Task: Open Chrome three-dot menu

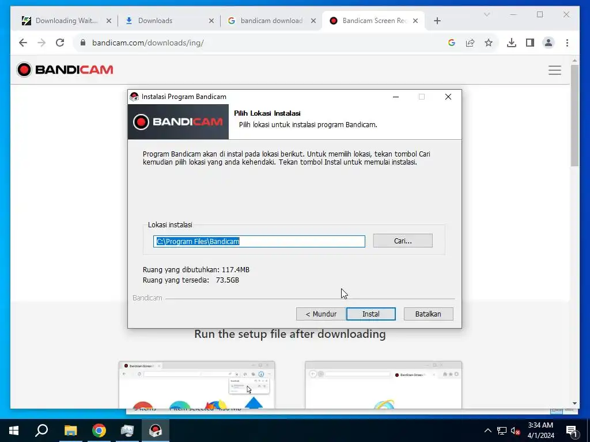Action: [x=567, y=43]
